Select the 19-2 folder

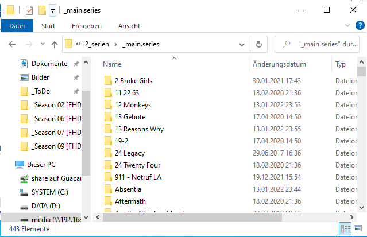[x=122, y=141]
